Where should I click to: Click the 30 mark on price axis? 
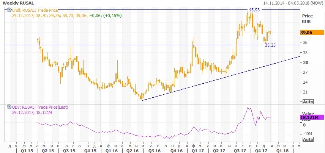coord(304,62)
